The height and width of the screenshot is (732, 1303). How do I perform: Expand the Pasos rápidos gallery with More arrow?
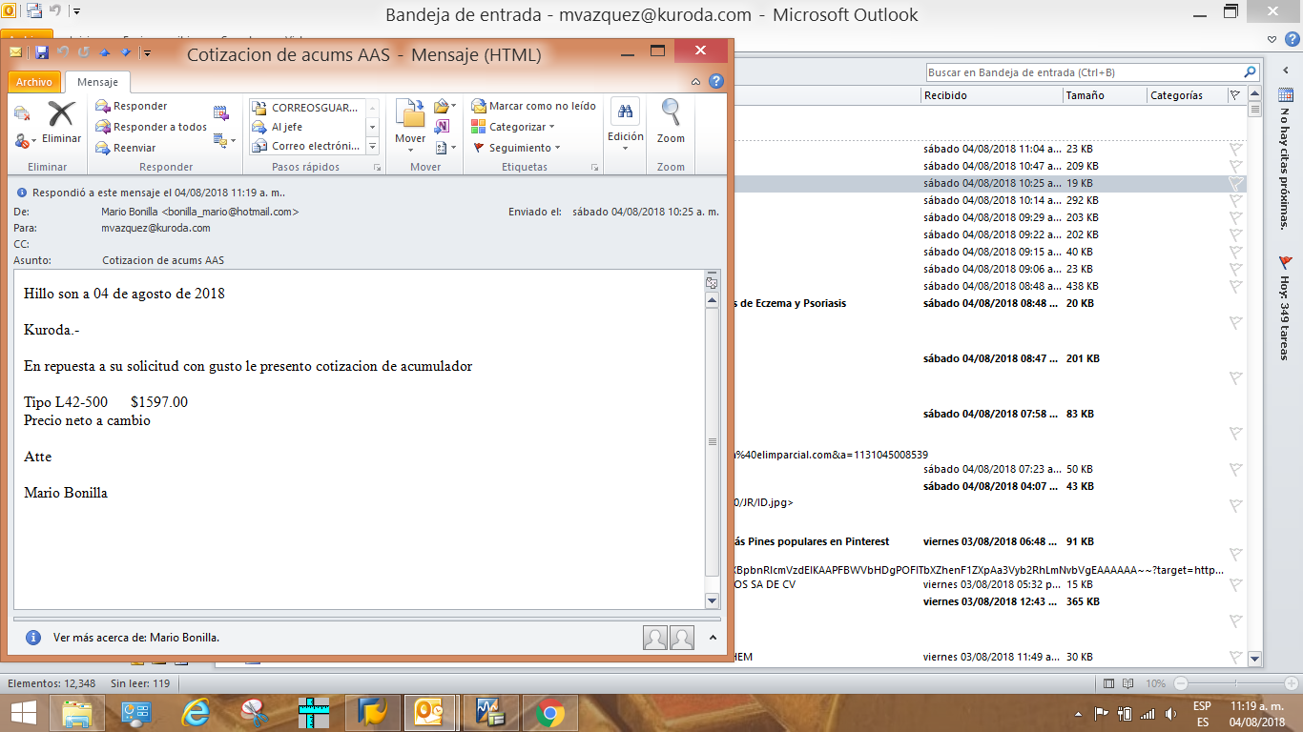pyautogui.click(x=372, y=146)
